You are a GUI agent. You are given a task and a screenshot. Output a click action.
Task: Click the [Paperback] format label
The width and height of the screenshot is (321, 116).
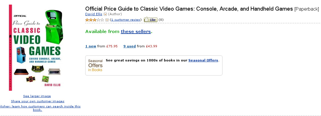pos(307,9)
